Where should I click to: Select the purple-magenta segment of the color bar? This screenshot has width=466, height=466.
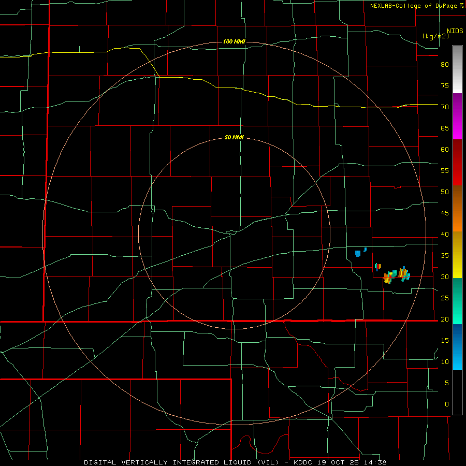pyautogui.click(x=457, y=116)
